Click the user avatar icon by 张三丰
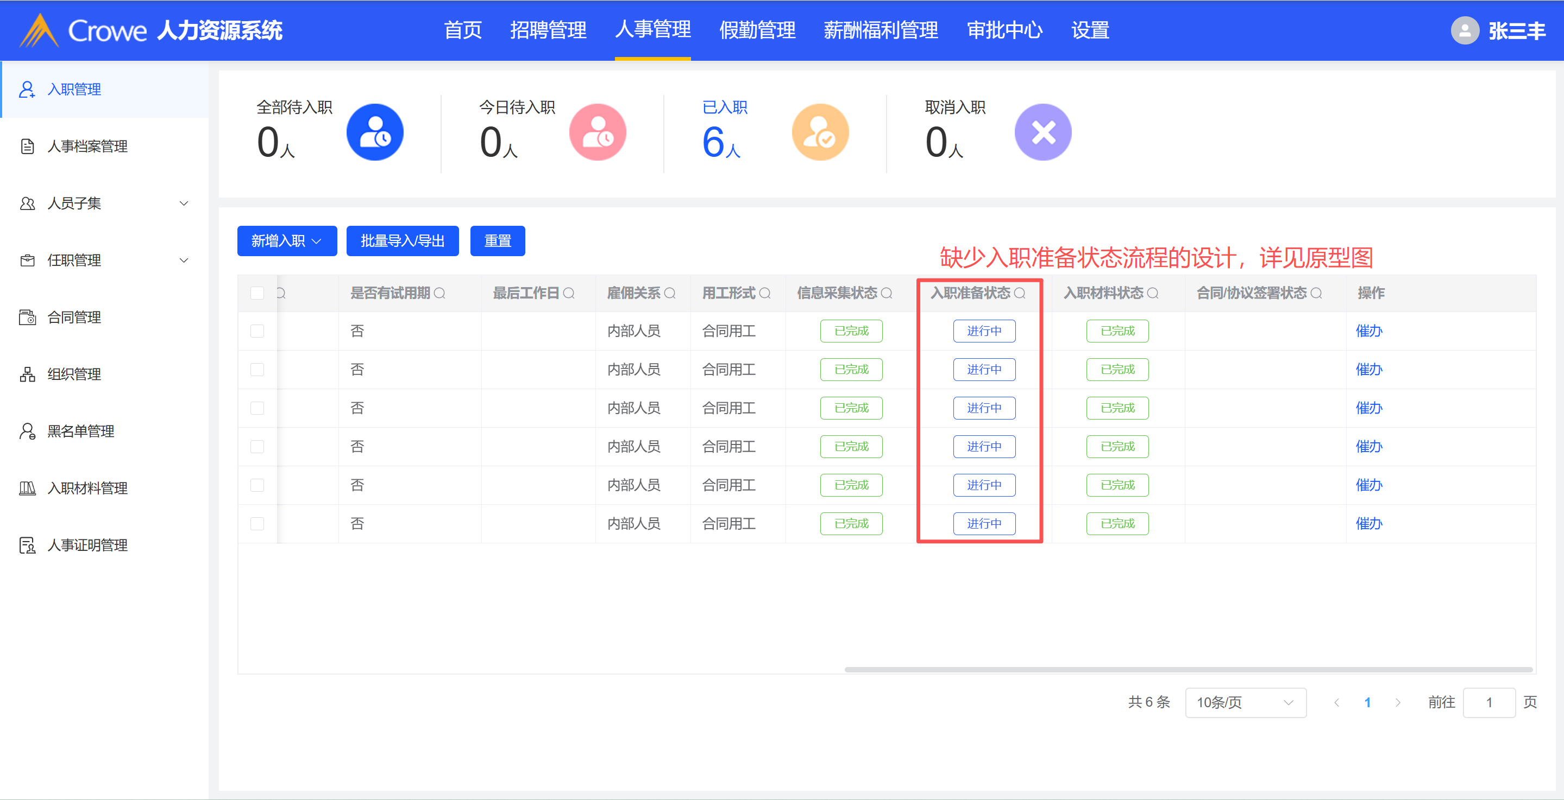Viewport: 1564px width, 800px height. pyautogui.click(x=1465, y=30)
